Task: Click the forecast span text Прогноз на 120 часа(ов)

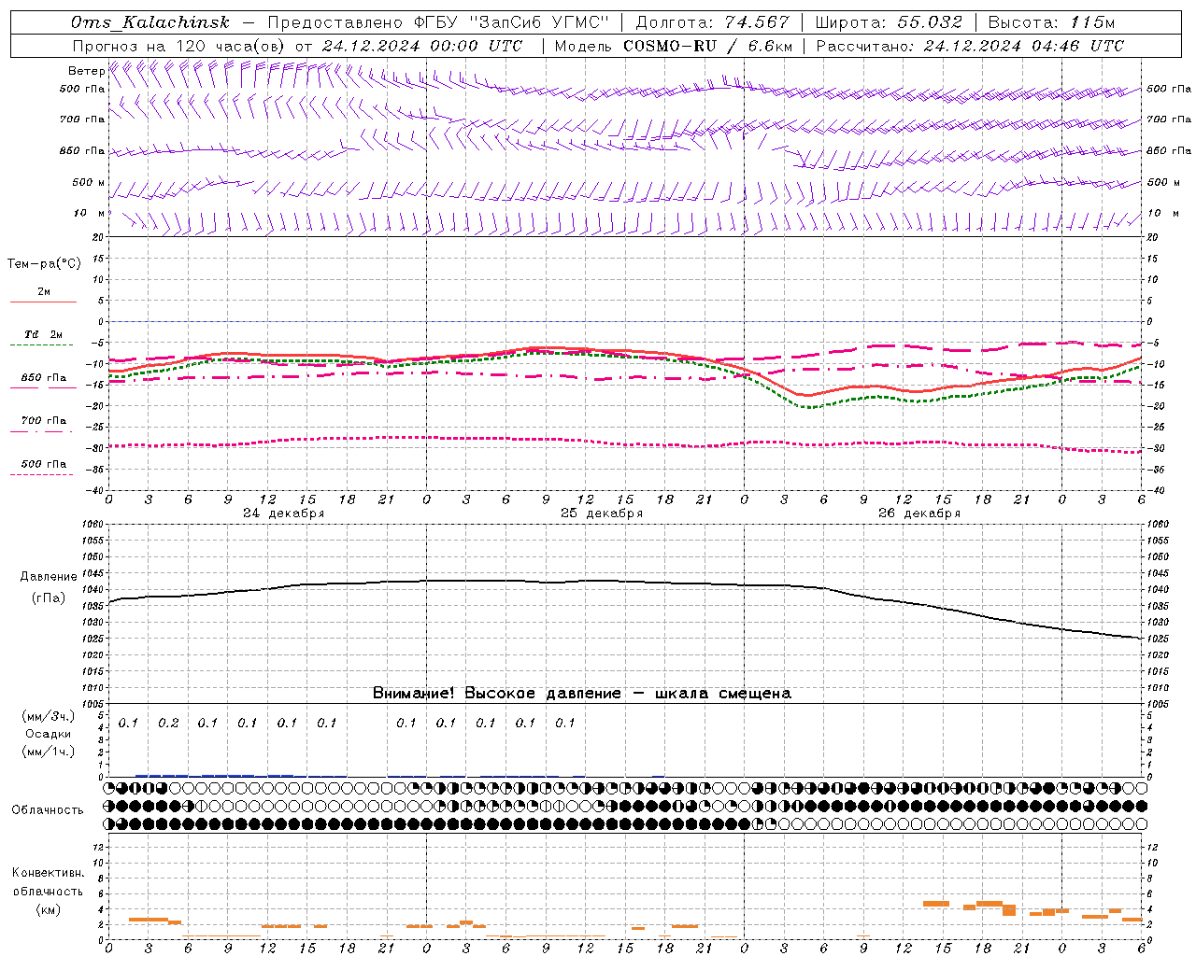Action: [x=180, y=46]
